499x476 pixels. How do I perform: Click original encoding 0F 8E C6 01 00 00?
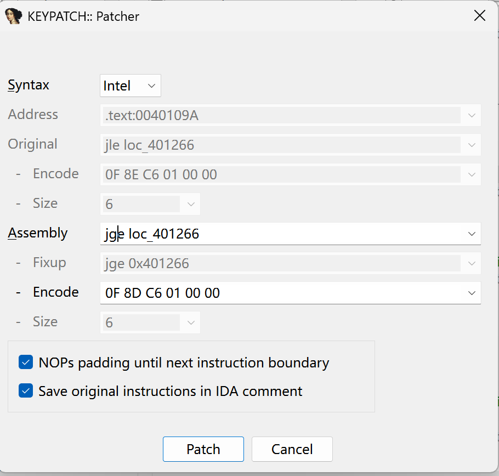click(x=161, y=175)
